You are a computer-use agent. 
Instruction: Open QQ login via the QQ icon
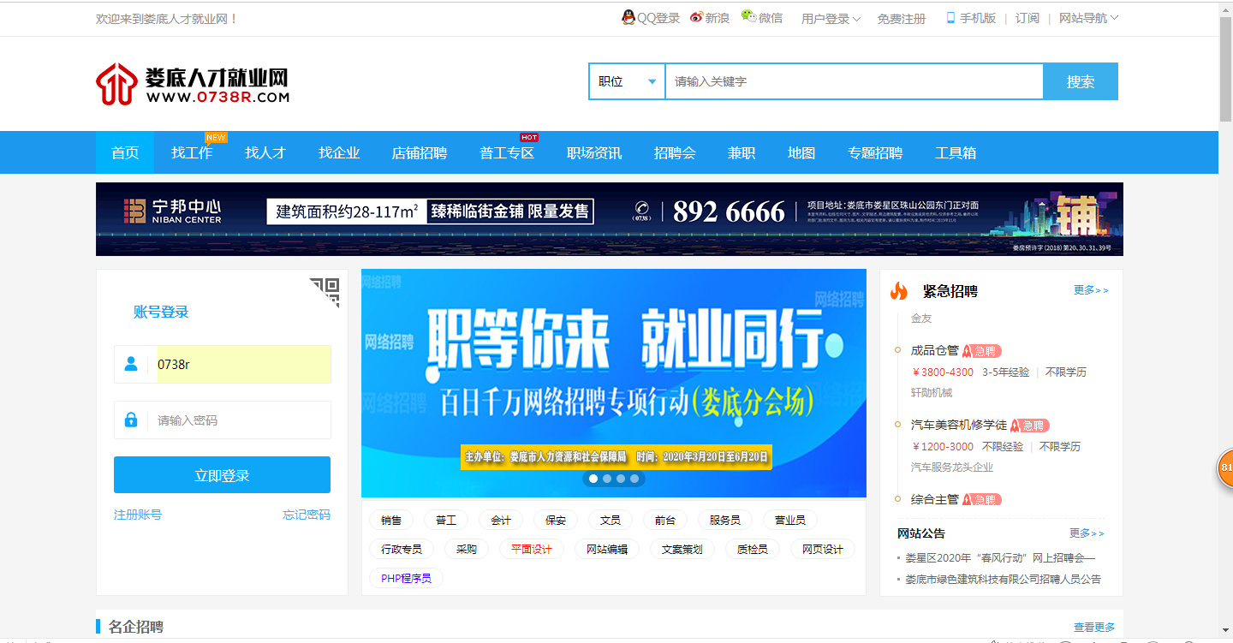pyautogui.click(x=627, y=17)
